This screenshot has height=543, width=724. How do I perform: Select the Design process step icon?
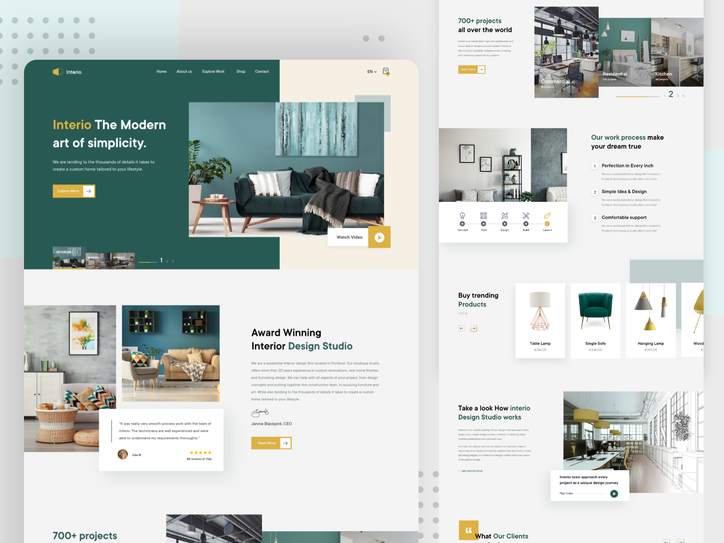tap(505, 216)
